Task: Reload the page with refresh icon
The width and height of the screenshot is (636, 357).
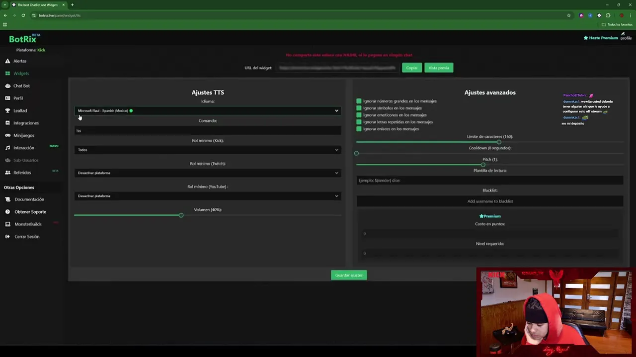Action: [23, 15]
